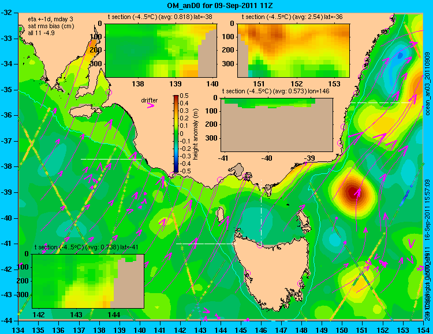Image resolution: width=433 pixels, height=334 pixels.
Task: Click the 152 label under lat=-36 inset
Action: (x=297, y=83)
